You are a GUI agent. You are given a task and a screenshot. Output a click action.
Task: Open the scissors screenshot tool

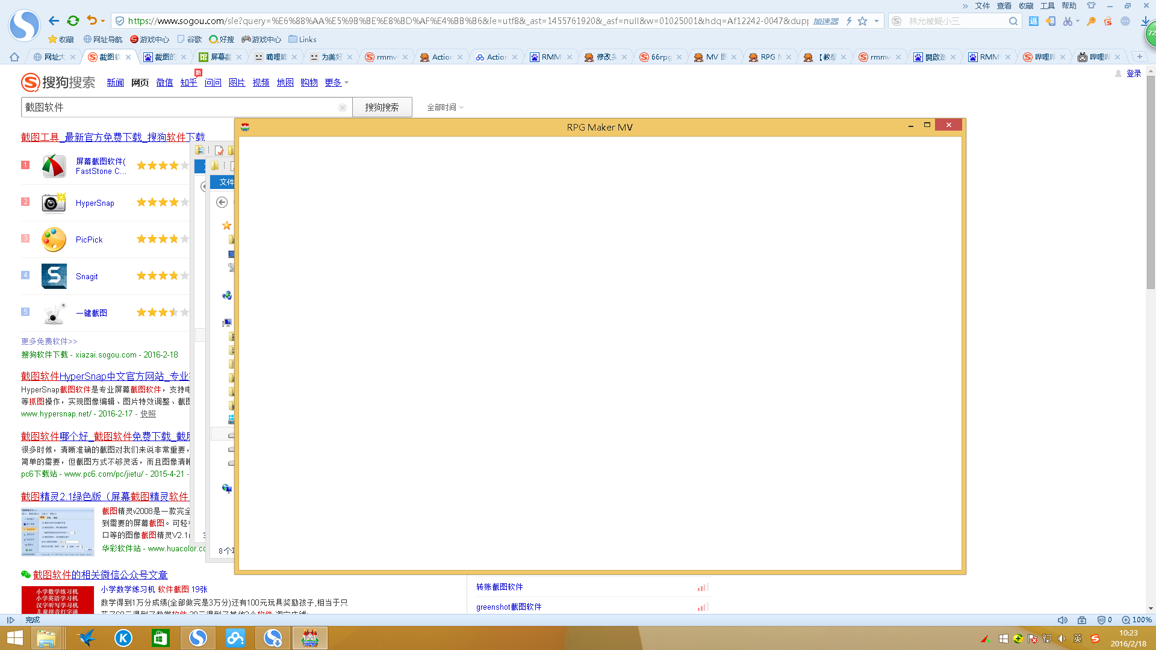point(1067,21)
